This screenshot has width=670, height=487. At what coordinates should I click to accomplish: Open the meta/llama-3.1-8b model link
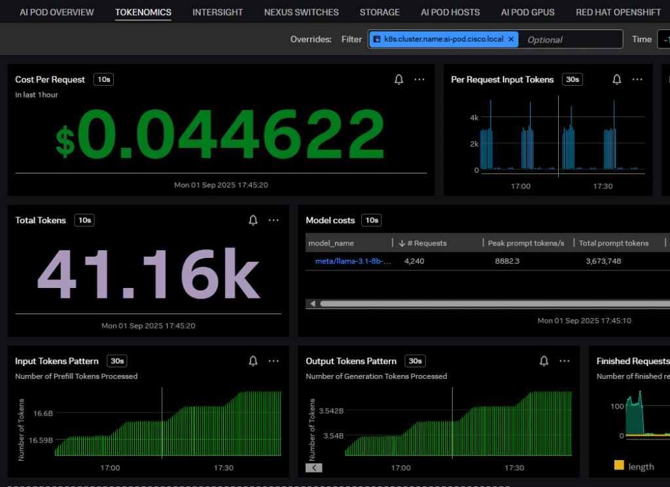pos(348,261)
